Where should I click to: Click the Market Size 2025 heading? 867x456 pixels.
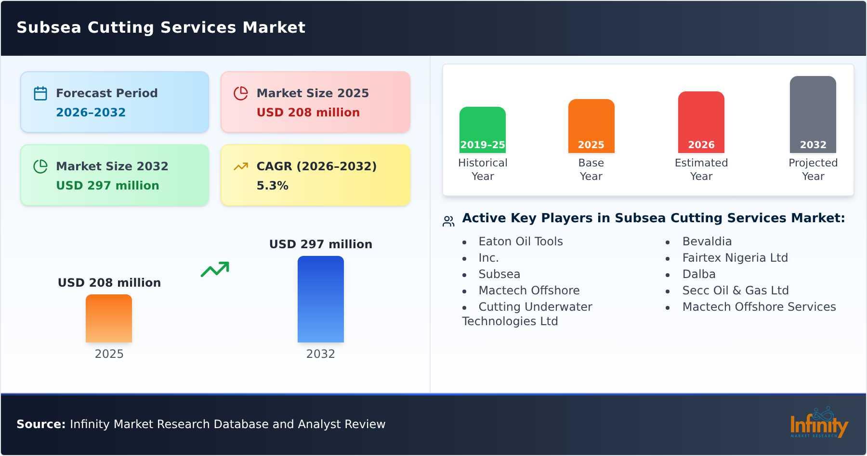(x=313, y=93)
